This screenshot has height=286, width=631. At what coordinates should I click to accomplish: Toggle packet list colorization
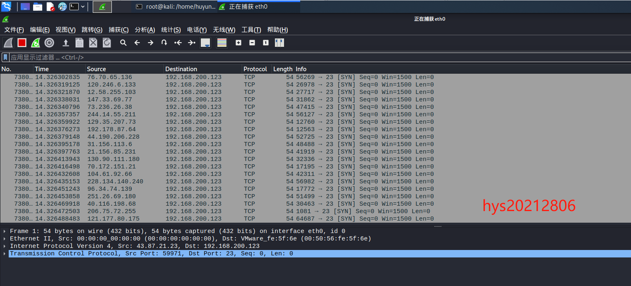tap(222, 43)
